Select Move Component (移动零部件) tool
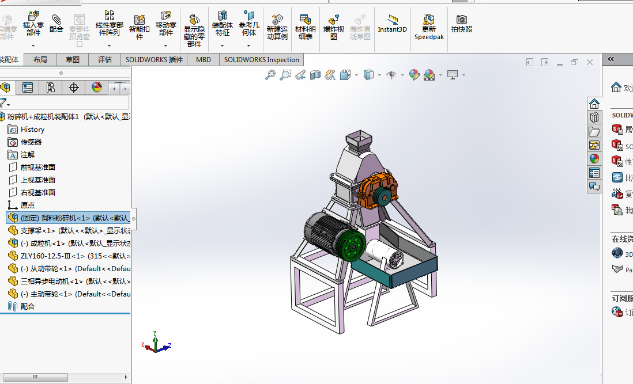Viewport: 633px width, 384px height. coord(166,24)
